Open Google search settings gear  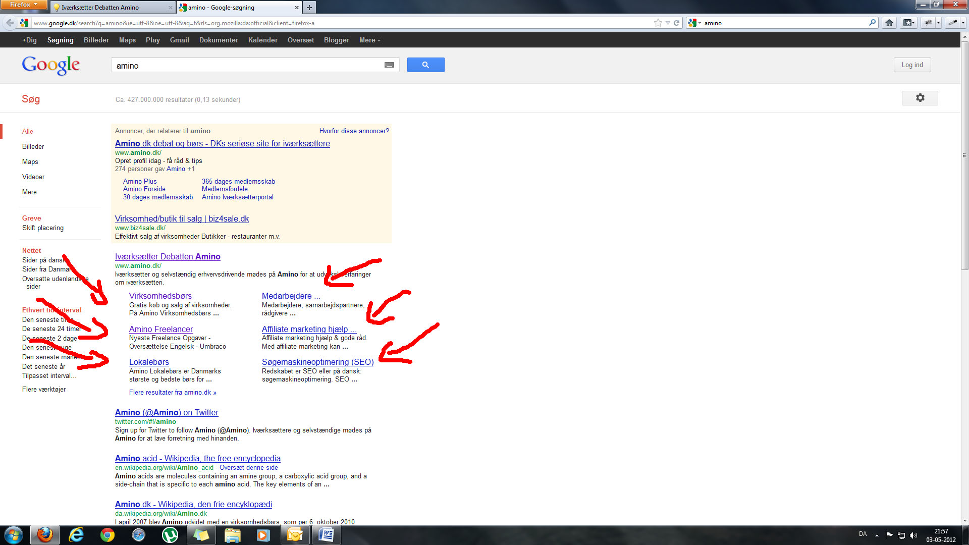920,98
